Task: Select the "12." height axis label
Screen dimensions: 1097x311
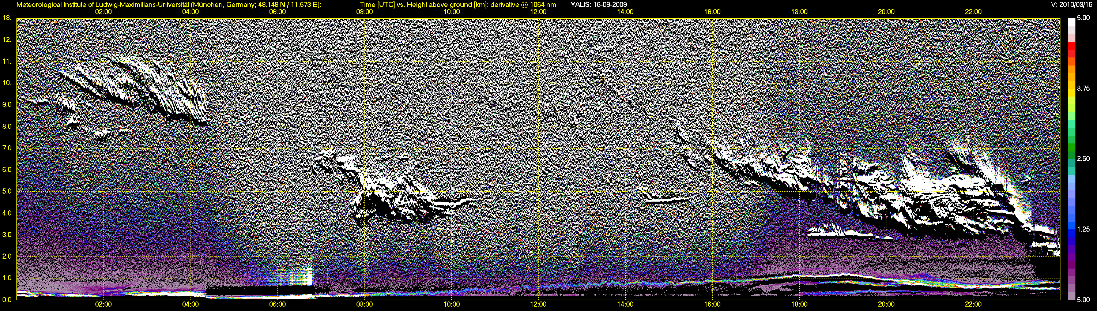Action: click(x=7, y=40)
